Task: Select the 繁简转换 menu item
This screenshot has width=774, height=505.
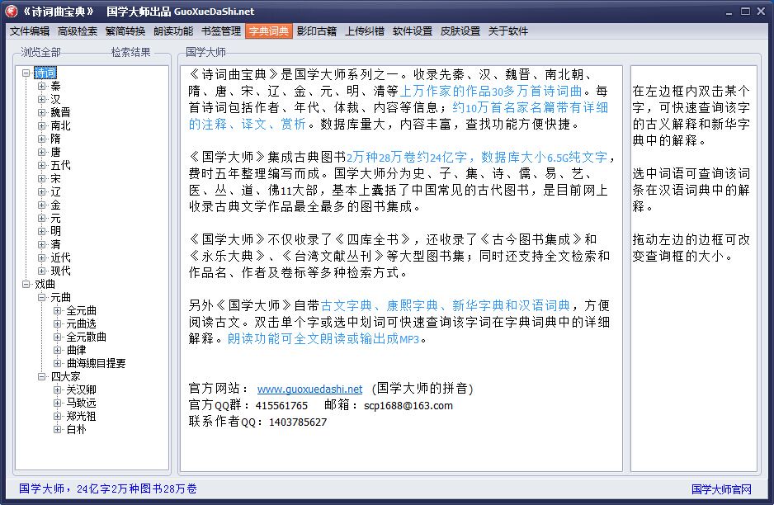Action: [125, 31]
